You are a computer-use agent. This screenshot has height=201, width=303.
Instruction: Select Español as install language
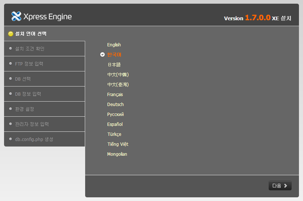(115, 124)
